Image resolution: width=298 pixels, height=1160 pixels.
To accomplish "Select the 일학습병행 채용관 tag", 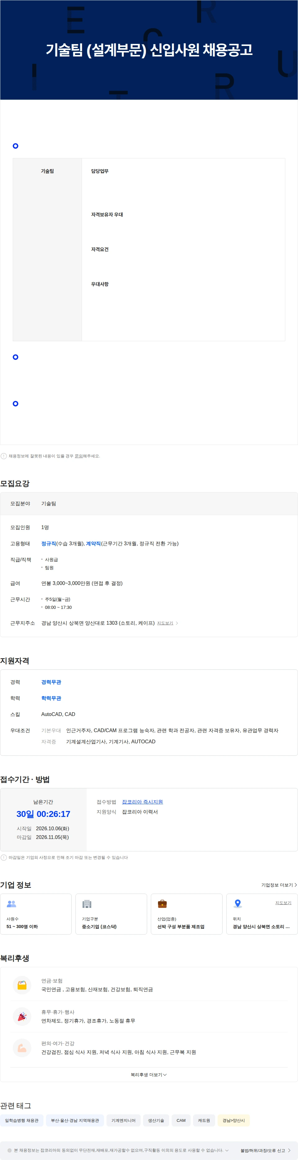I will [22, 1120].
